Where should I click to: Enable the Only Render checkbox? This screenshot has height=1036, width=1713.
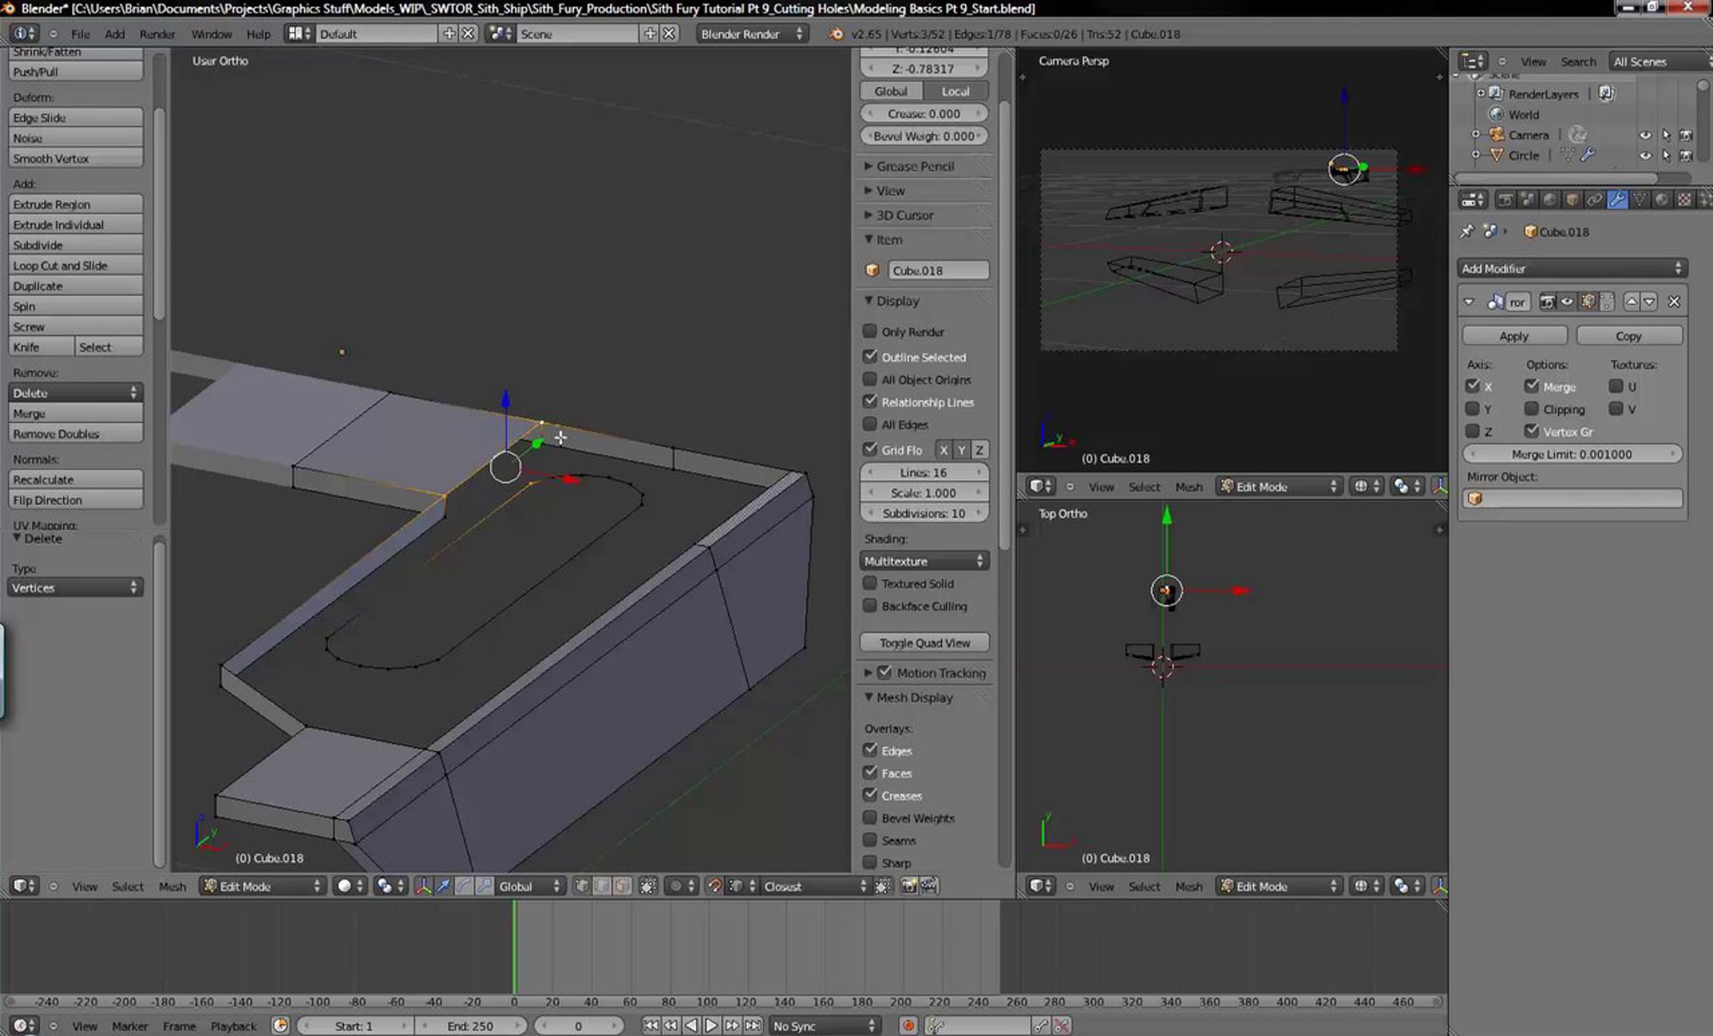[x=869, y=331]
